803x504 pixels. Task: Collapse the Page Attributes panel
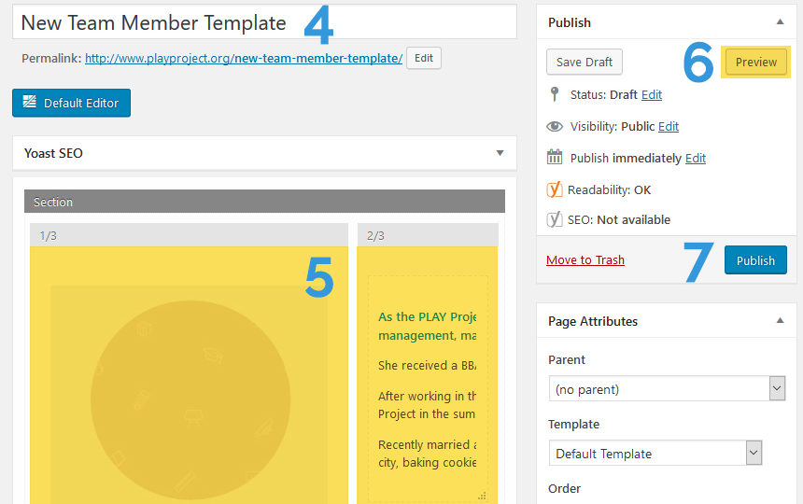pyautogui.click(x=780, y=321)
